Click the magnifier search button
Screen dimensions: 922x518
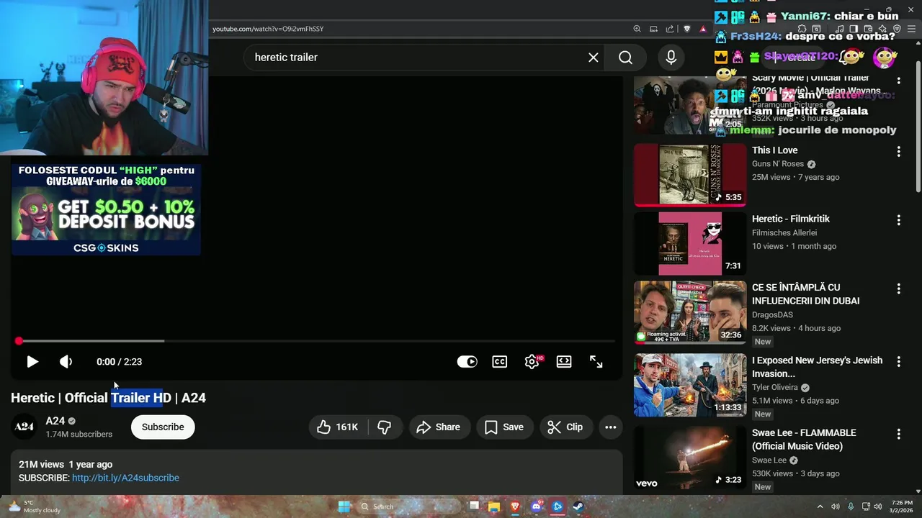click(x=625, y=58)
